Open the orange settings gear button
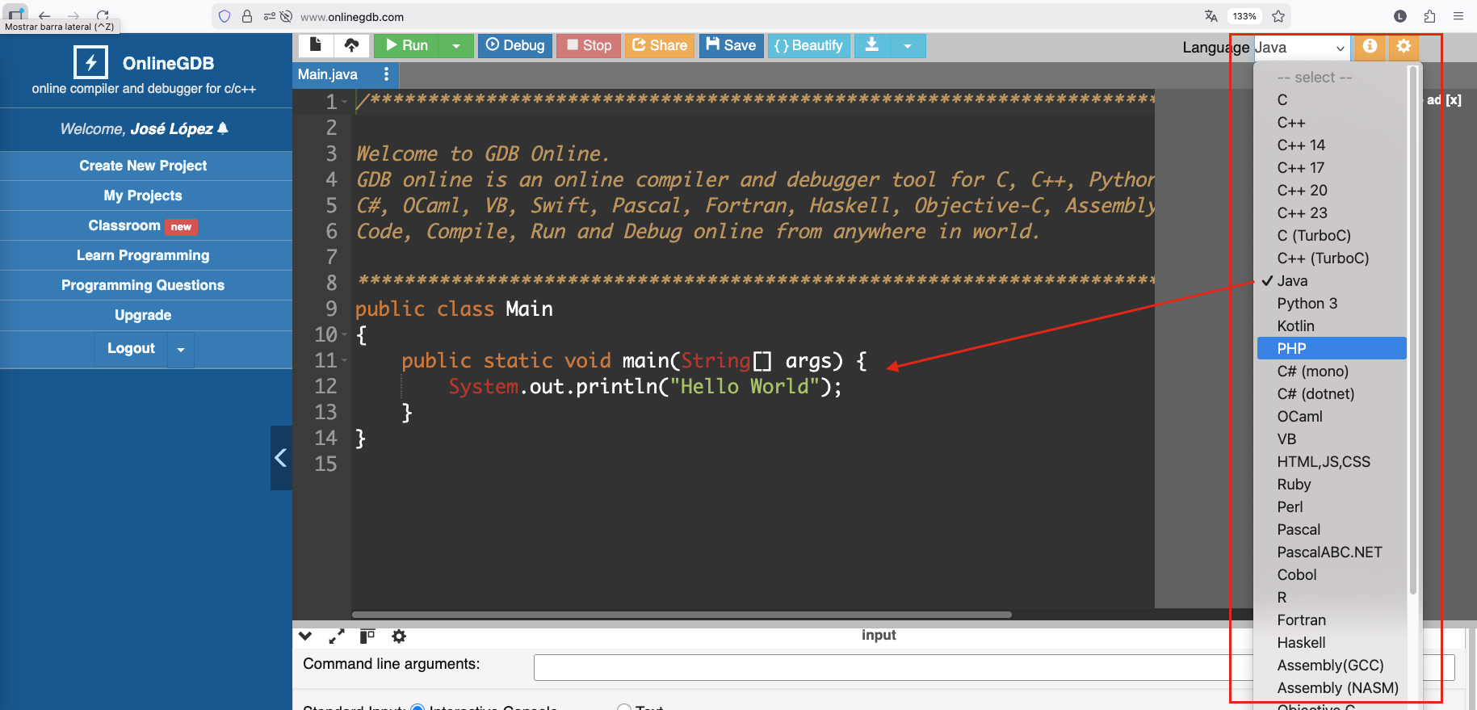The image size is (1477, 710). coord(1404,46)
